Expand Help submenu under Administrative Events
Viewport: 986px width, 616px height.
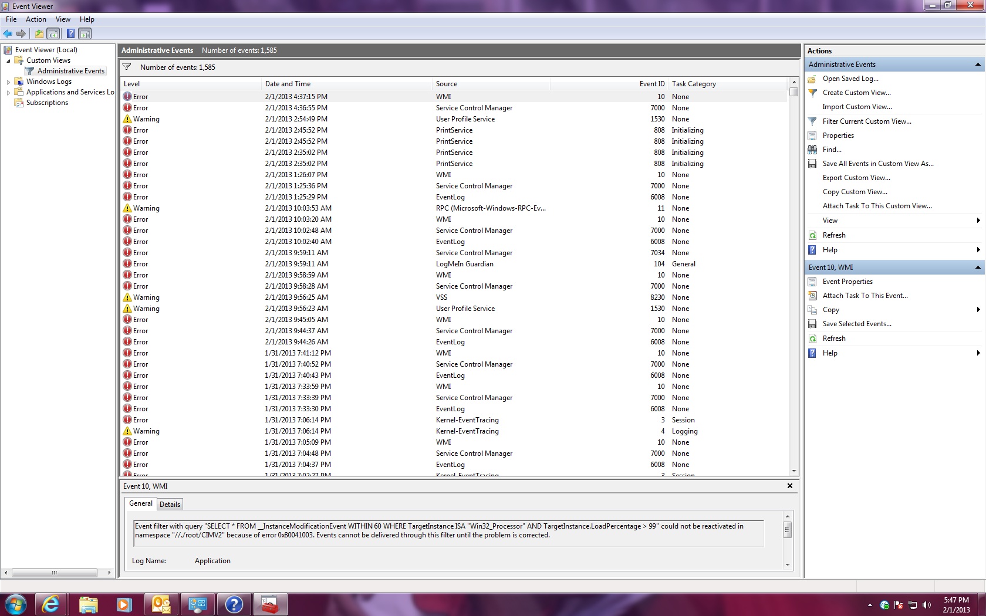click(x=978, y=250)
